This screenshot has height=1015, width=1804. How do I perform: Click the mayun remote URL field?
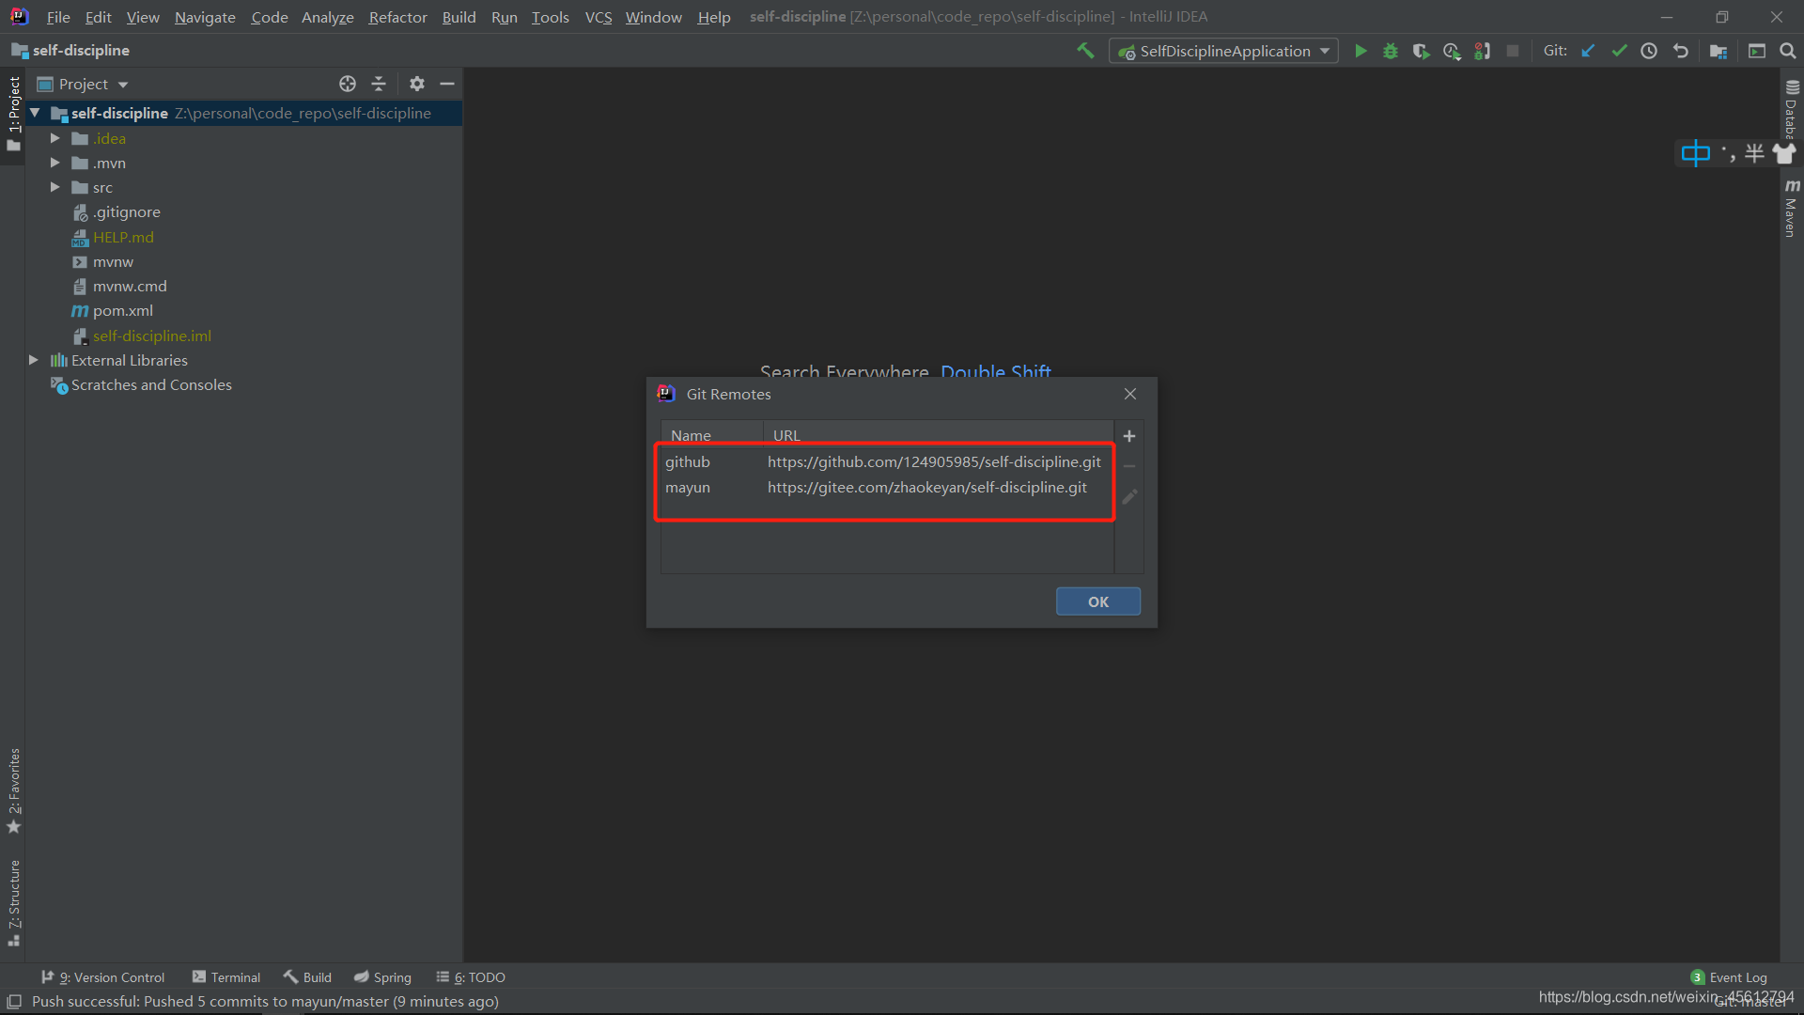point(928,487)
